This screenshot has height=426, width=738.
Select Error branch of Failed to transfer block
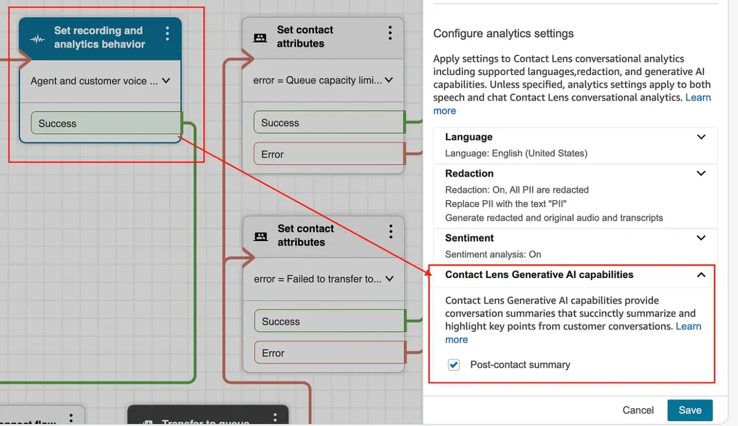330,354
